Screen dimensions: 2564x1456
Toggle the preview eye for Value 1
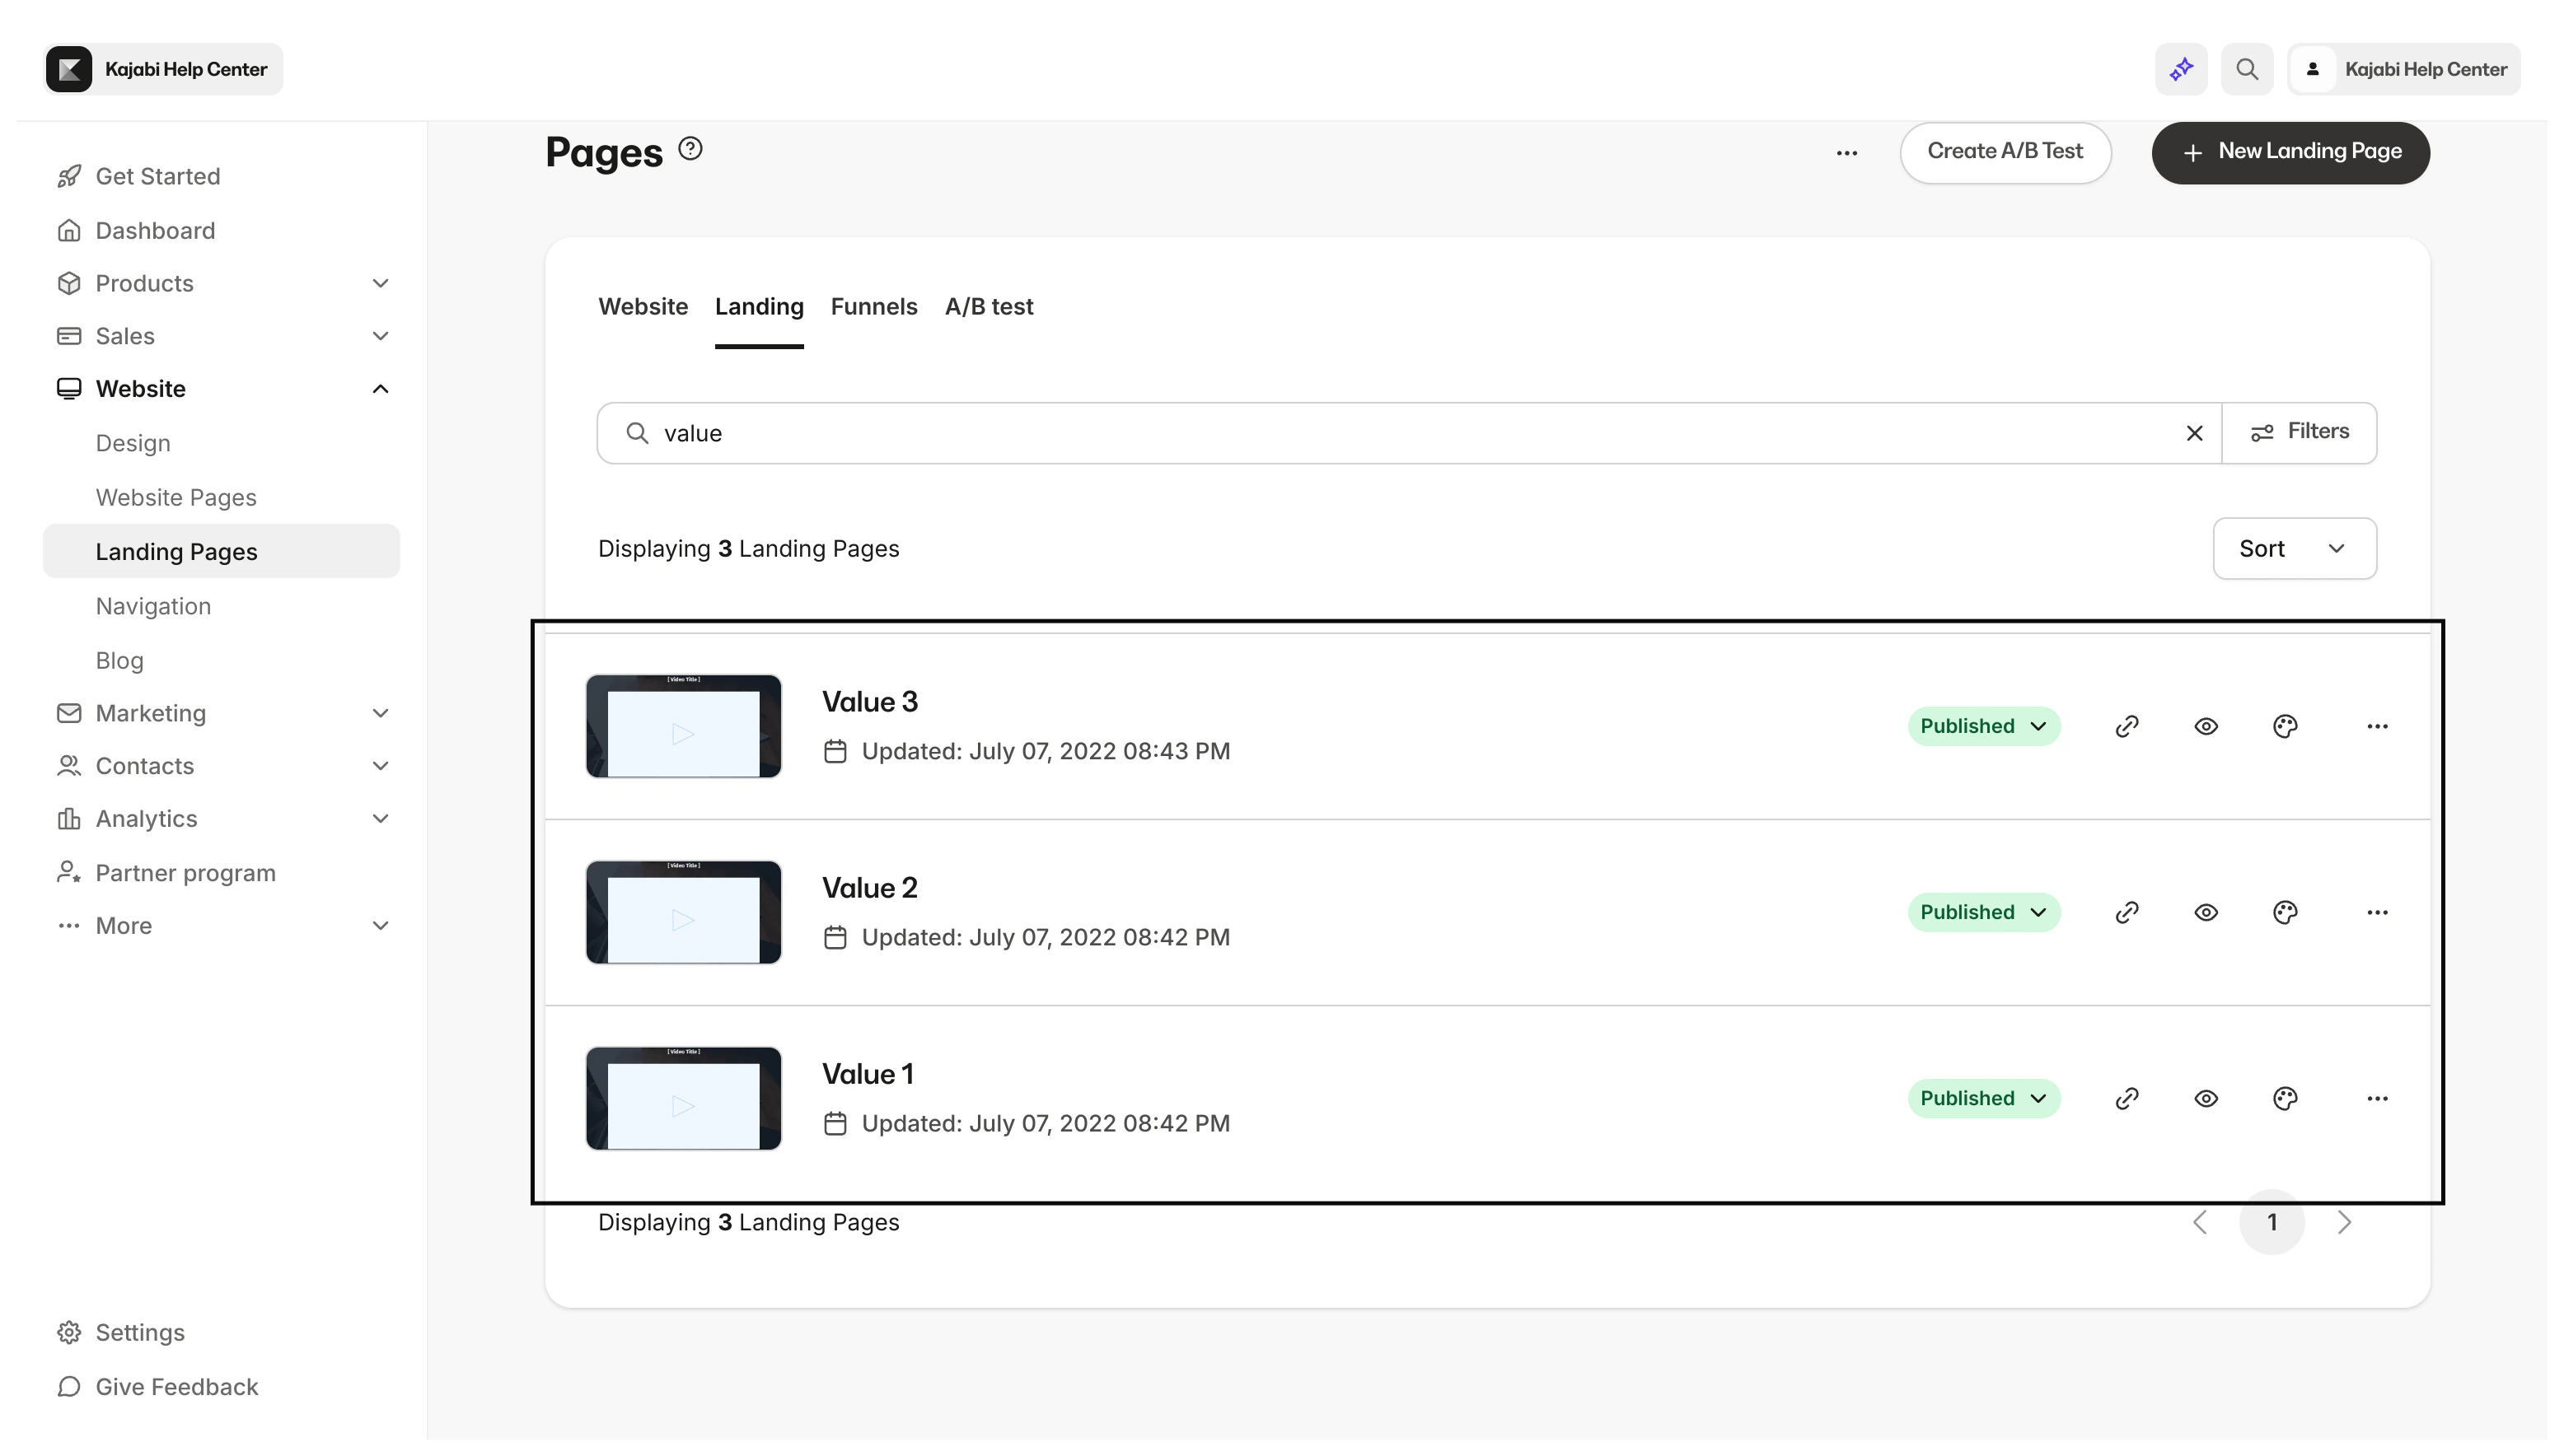2206,1098
